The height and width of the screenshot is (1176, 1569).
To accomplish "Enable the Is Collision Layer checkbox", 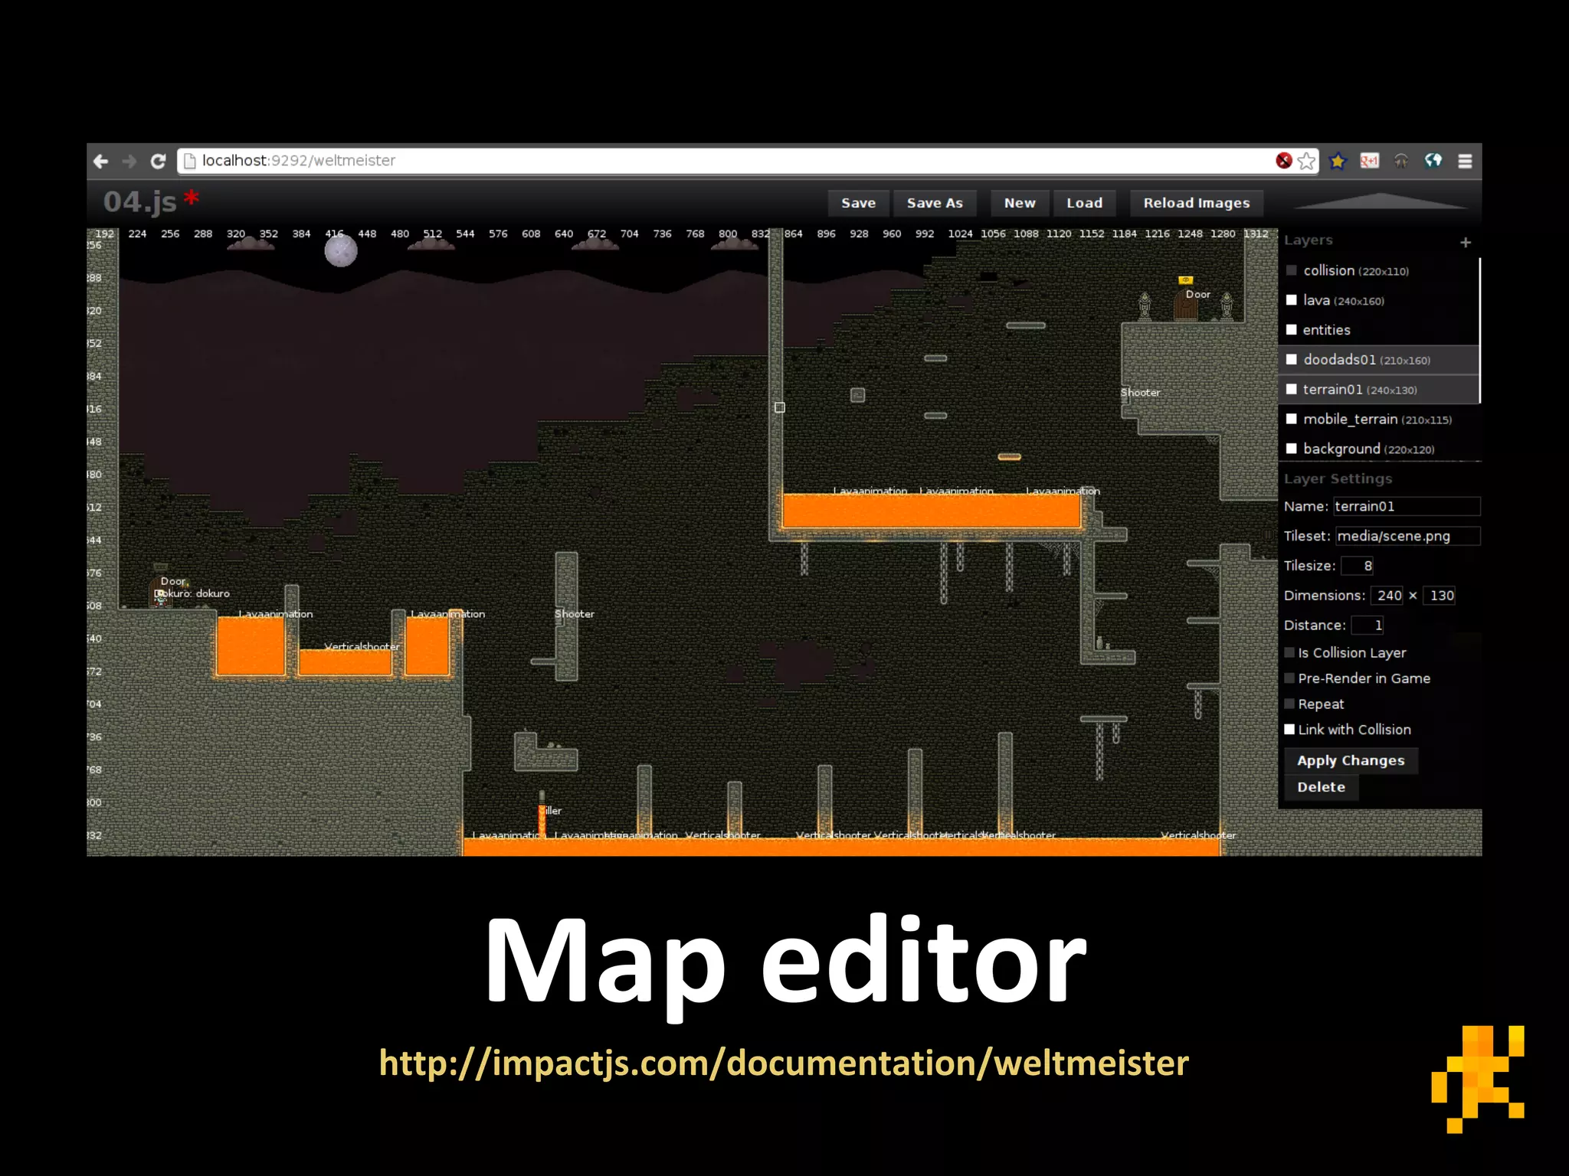I will (1289, 653).
